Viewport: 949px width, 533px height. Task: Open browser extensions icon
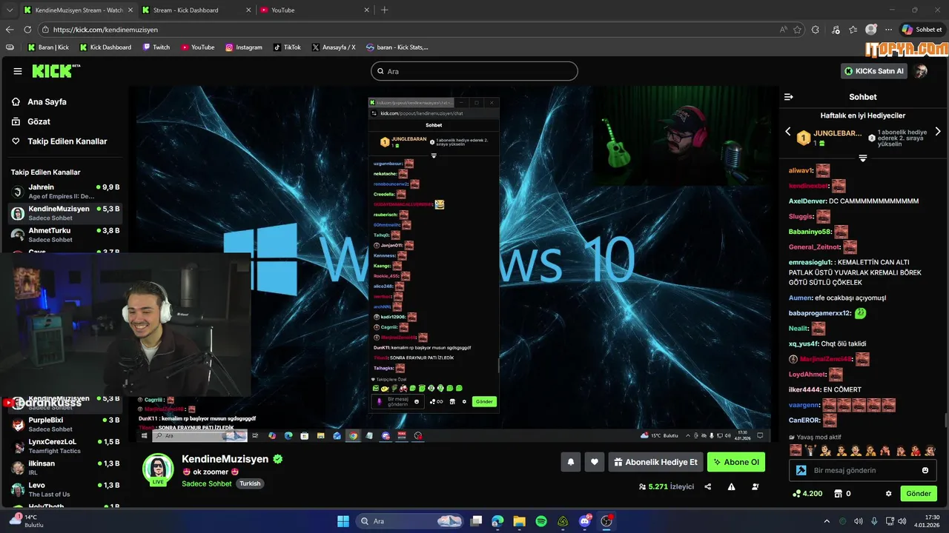(x=816, y=30)
